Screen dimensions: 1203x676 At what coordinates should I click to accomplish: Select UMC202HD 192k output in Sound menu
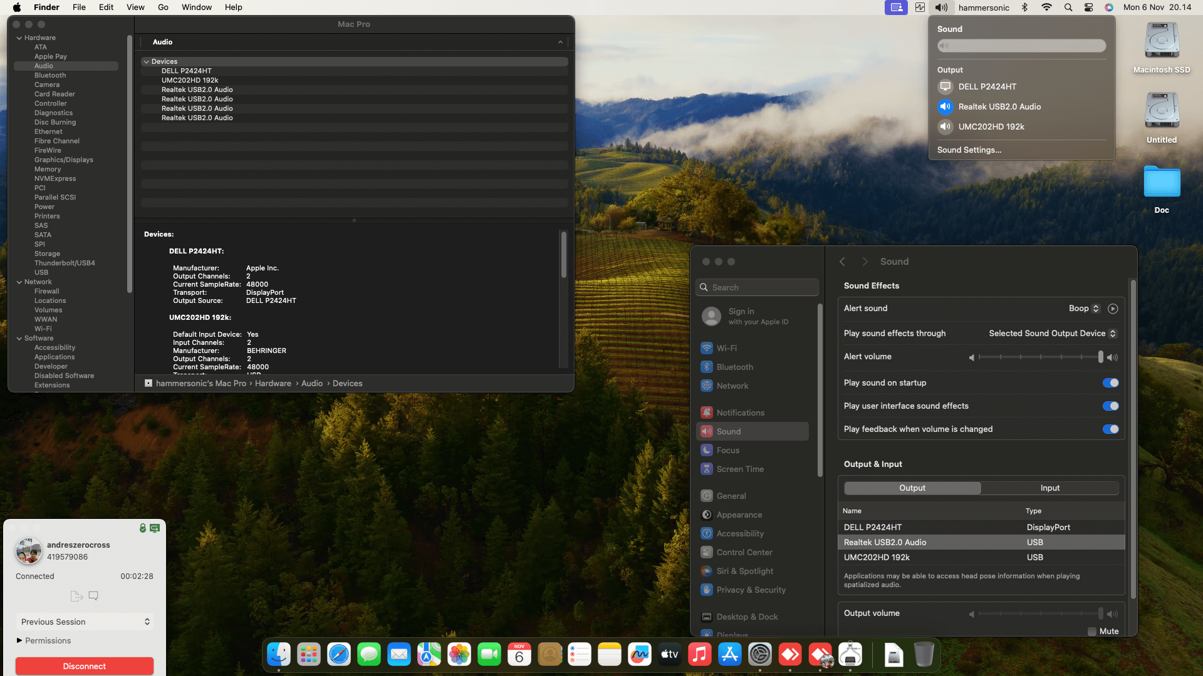coord(1022,126)
